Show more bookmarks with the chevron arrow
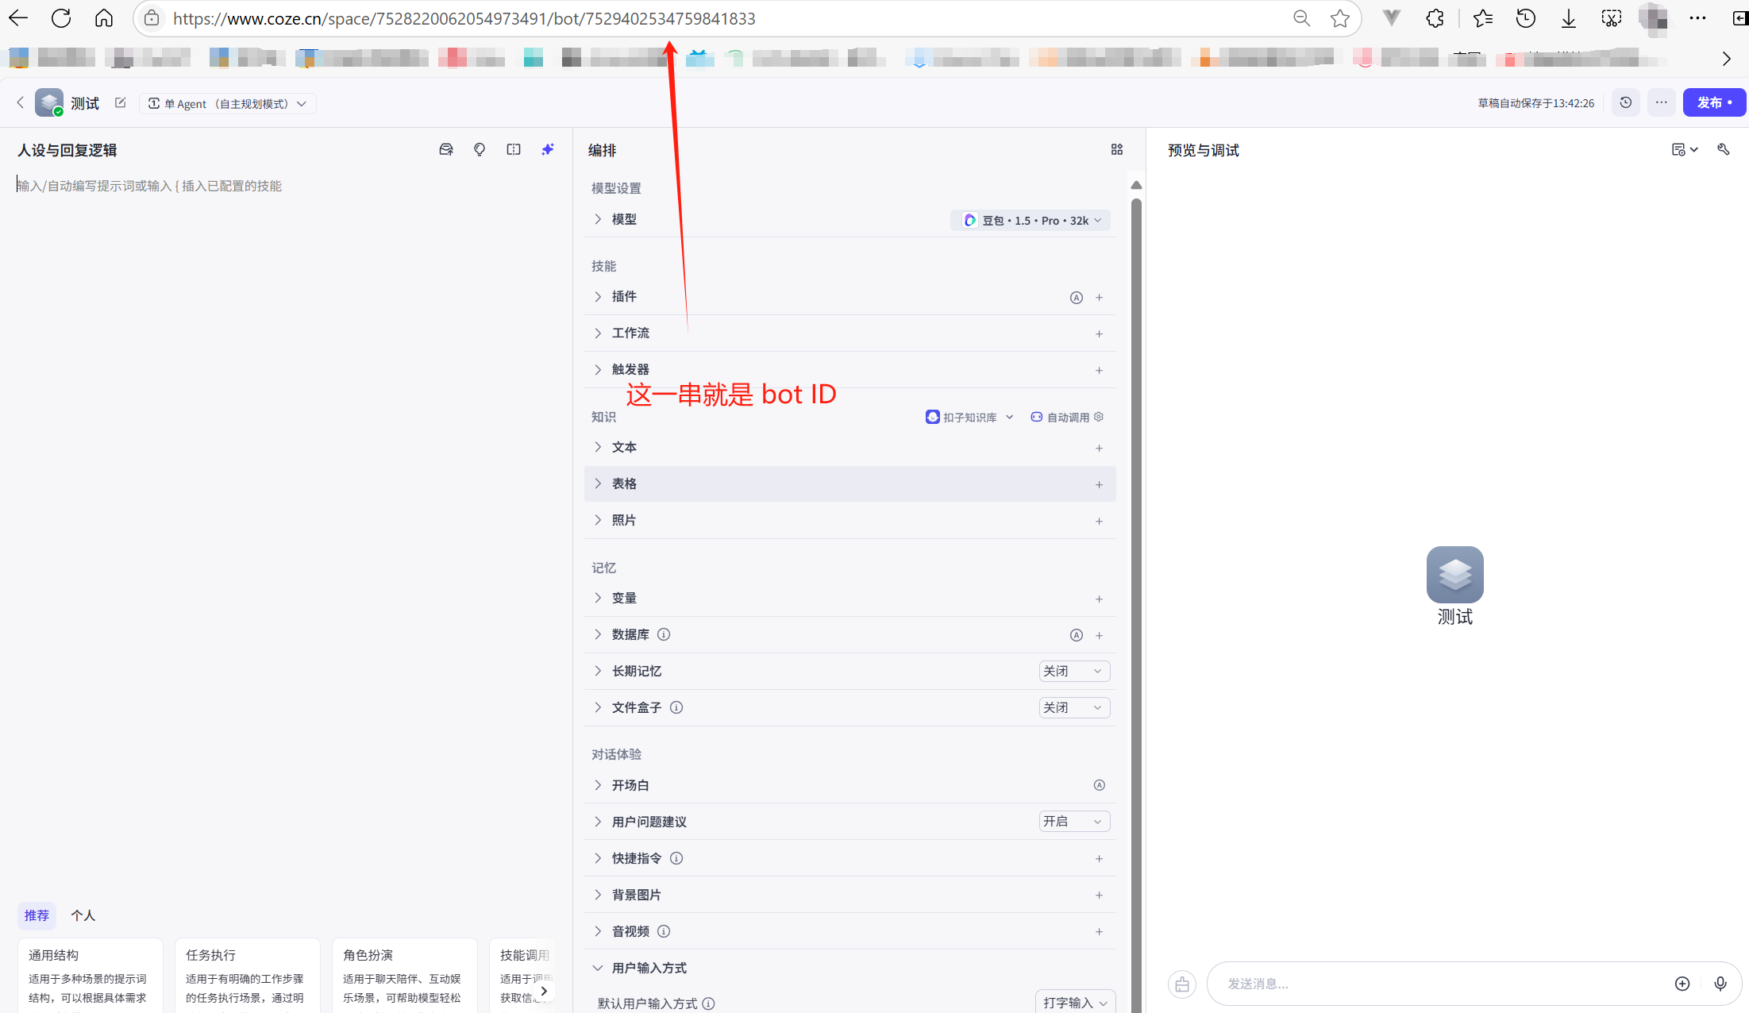Screen dimensions: 1749x1013 pyautogui.click(x=1726, y=58)
